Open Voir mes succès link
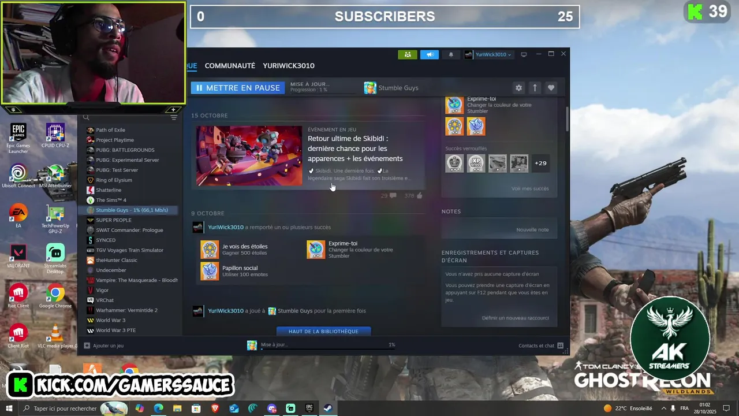The width and height of the screenshot is (739, 416). [x=530, y=189]
